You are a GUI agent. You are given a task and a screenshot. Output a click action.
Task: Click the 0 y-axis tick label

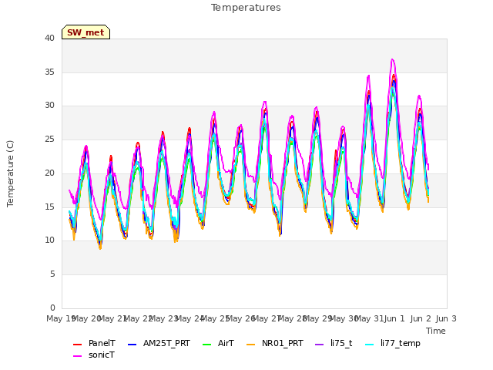point(52,308)
